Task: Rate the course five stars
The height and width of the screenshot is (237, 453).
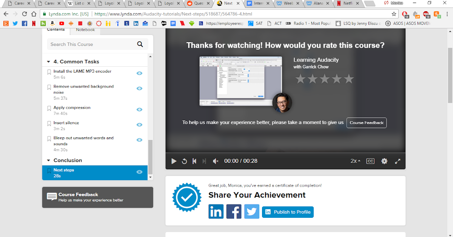Action: tap(349, 79)
